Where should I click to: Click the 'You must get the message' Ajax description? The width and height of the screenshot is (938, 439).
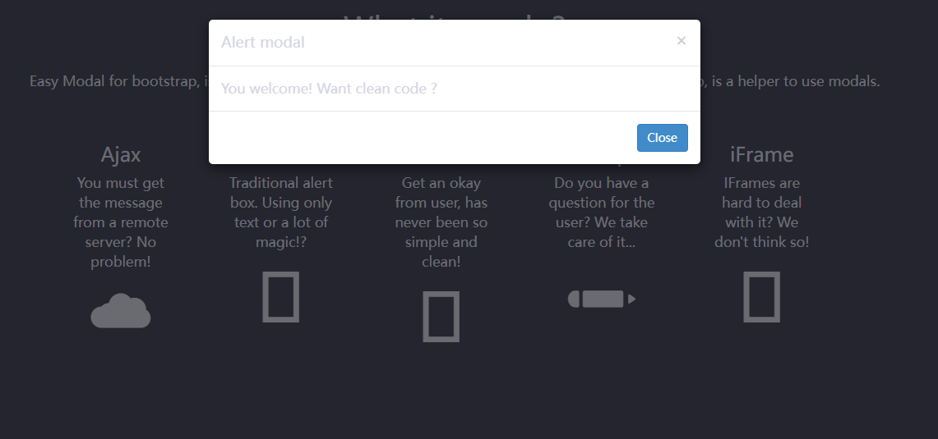click(121, 222)
